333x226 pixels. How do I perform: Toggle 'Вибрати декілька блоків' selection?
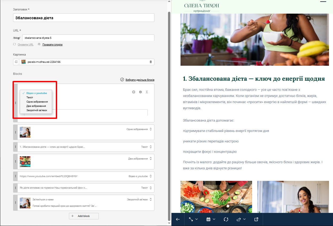(x=137, y=80)
